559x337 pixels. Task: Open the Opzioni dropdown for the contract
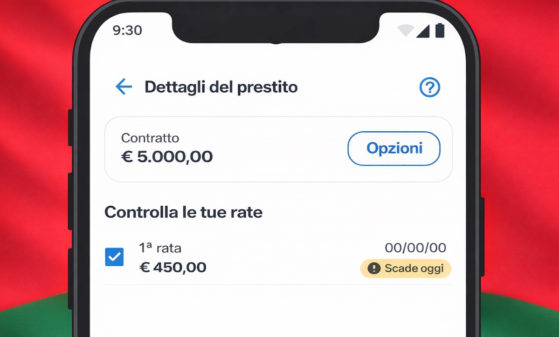393,148
